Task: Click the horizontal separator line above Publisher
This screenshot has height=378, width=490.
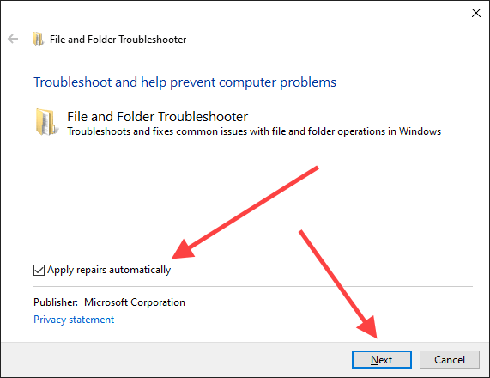Action: pyautogui.click(x=253, y=286)
